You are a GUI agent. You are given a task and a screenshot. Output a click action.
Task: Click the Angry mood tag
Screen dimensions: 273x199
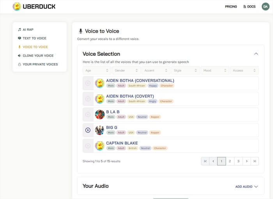pos(152,101)
